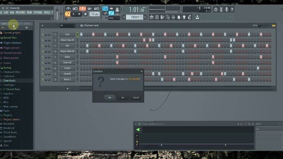Click the page document icon in toolbar

tap(179, 17)
